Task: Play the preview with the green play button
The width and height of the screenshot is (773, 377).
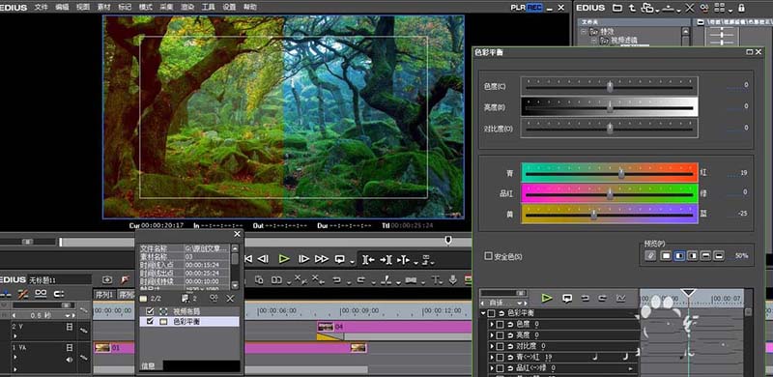Action: [x=283, y=258]
